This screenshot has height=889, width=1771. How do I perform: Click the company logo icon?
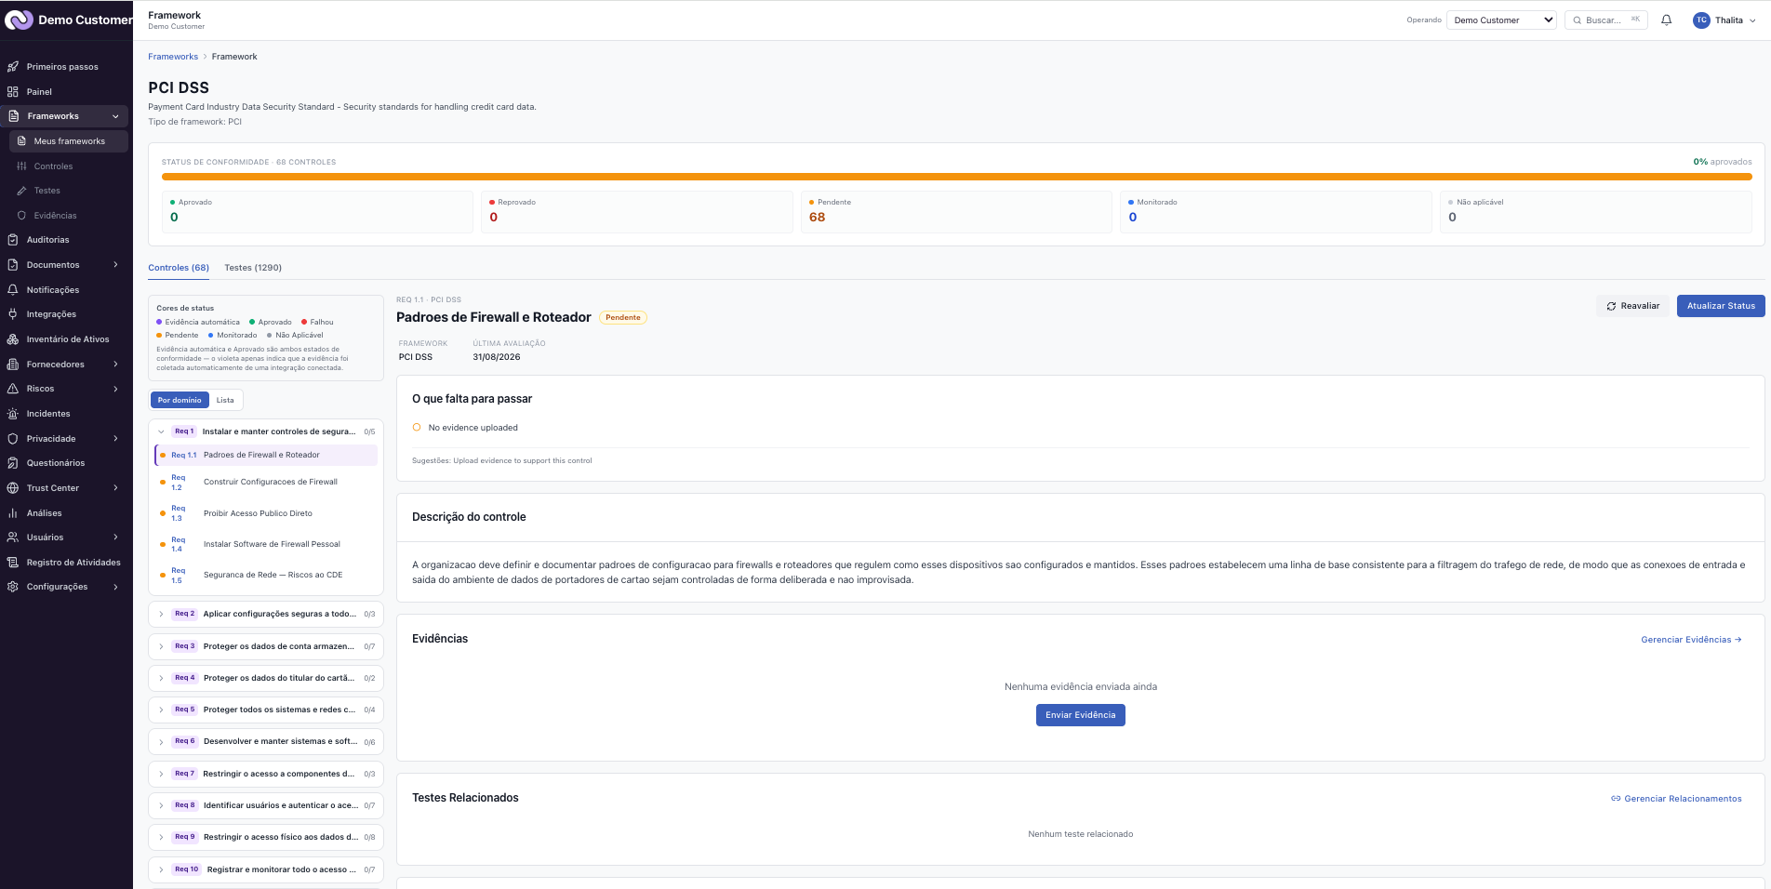19,20
